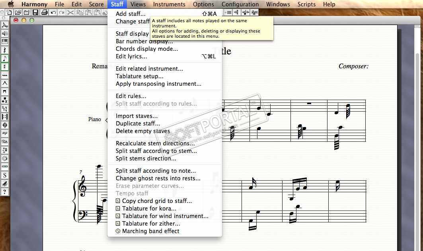Select the sharp accidental palette icon

pos(5,67)
